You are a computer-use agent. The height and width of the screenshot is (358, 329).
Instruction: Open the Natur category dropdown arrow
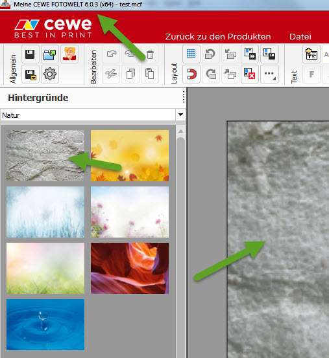(181, 115)
